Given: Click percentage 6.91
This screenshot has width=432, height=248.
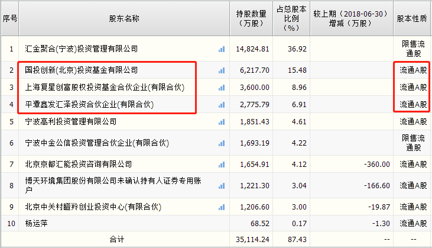Looking at the screenshot, I should [x=299, y=105].
